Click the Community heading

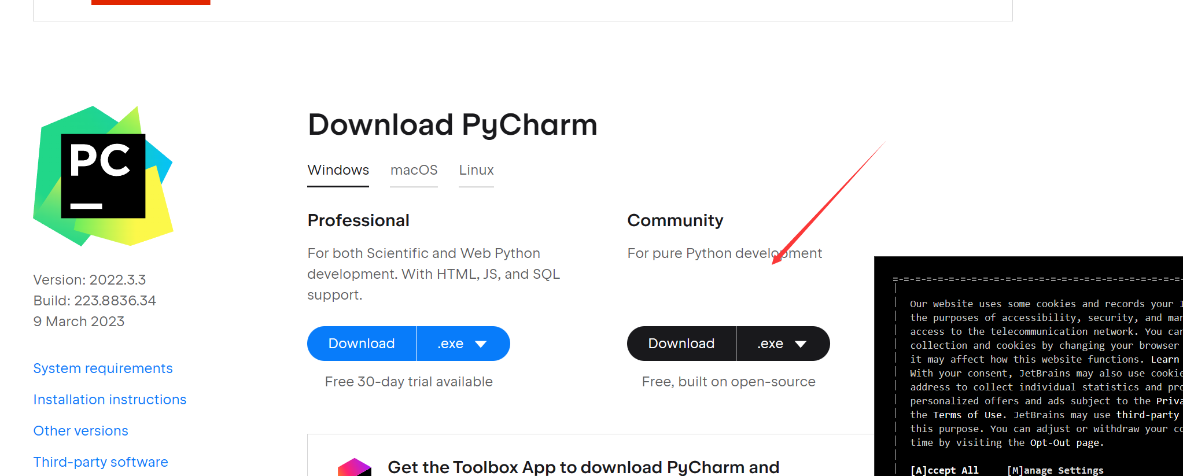coord(675,220)
